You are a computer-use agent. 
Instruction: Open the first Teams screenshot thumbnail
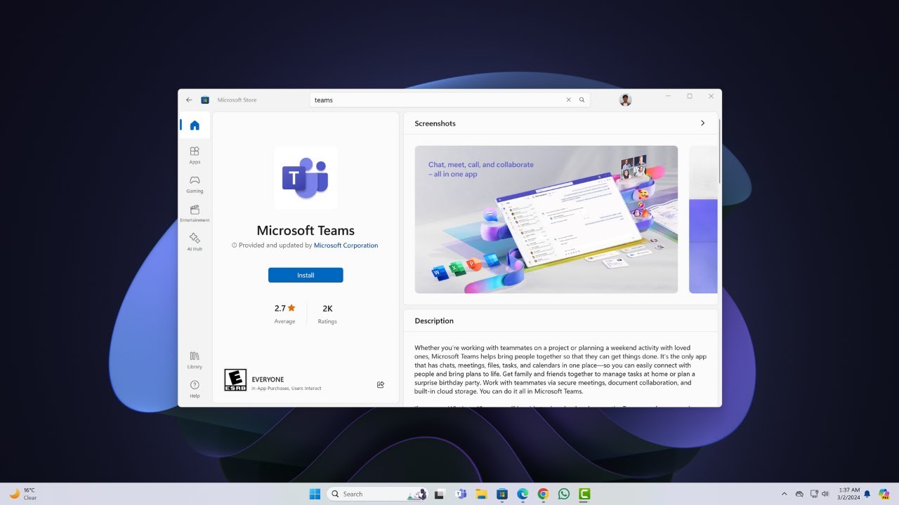pyautogui.click(x=546, y=220)
